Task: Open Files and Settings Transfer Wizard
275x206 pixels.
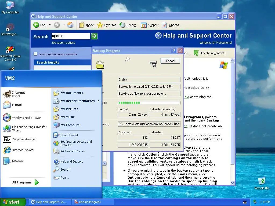Action: click(x=26, y=128)
